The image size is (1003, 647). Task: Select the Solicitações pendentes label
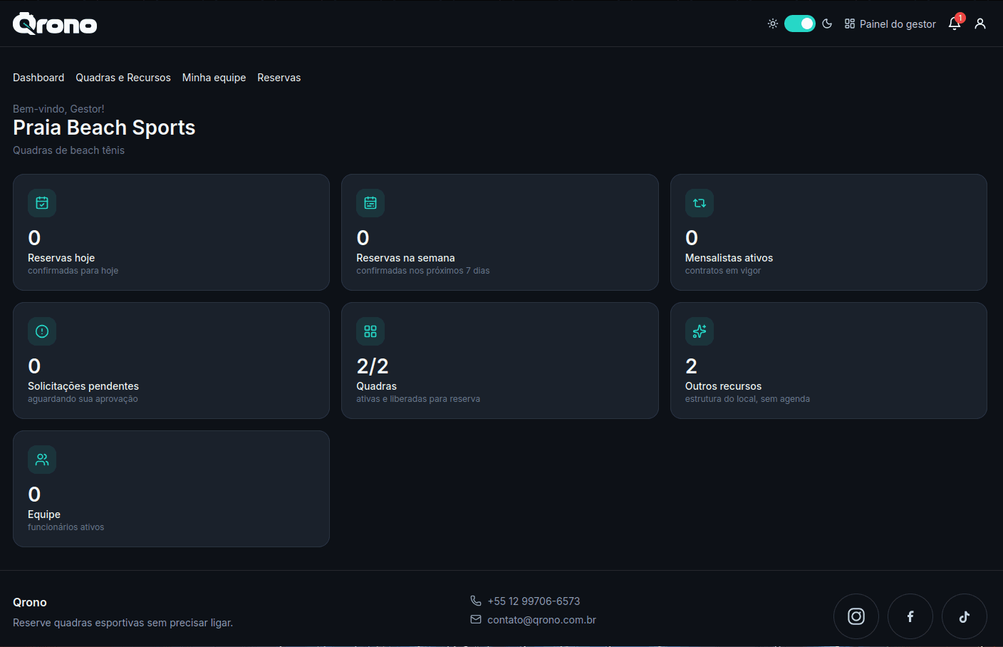tap(83, 386)
